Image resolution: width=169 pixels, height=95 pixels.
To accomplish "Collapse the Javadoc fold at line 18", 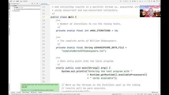I will pyautogui.click(x=50, y=21).
